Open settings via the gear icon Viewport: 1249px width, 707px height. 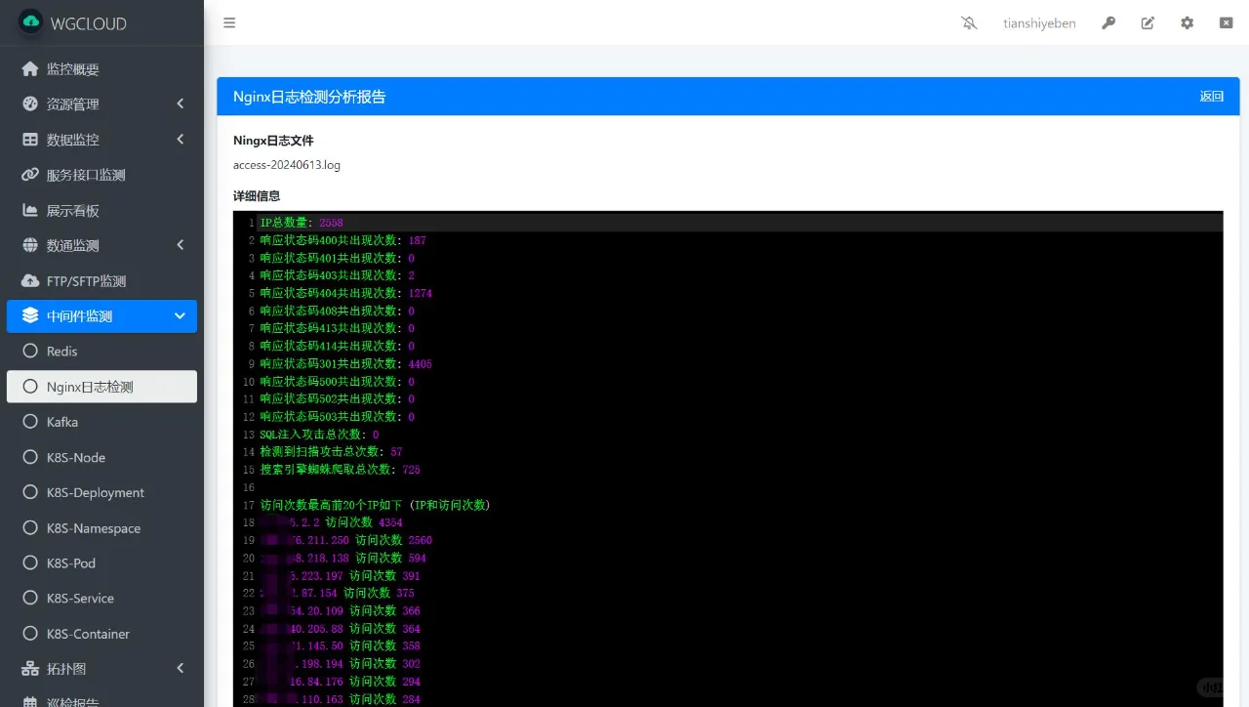[1187, 22]
